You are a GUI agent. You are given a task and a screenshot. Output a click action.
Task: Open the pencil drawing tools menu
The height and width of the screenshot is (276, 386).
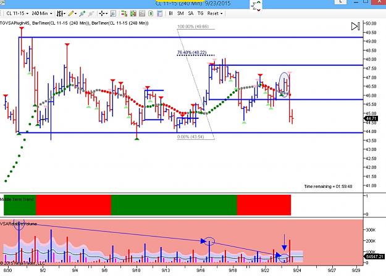click(x=72, y=14)
